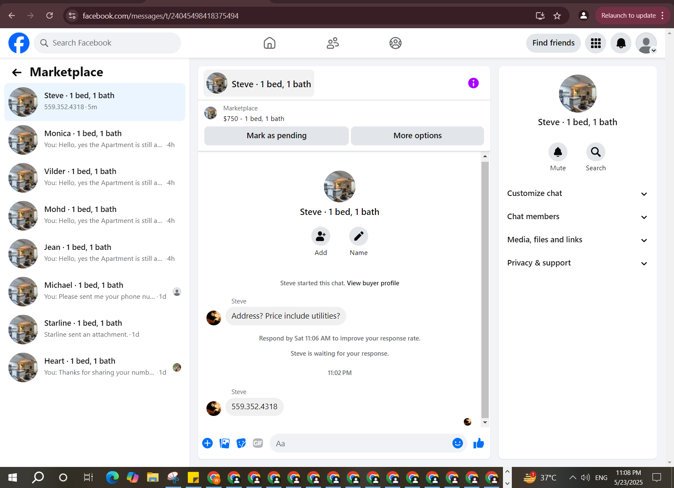Click More options button
The width and height of the screenshot is (674, 488).
click(417, 136)
